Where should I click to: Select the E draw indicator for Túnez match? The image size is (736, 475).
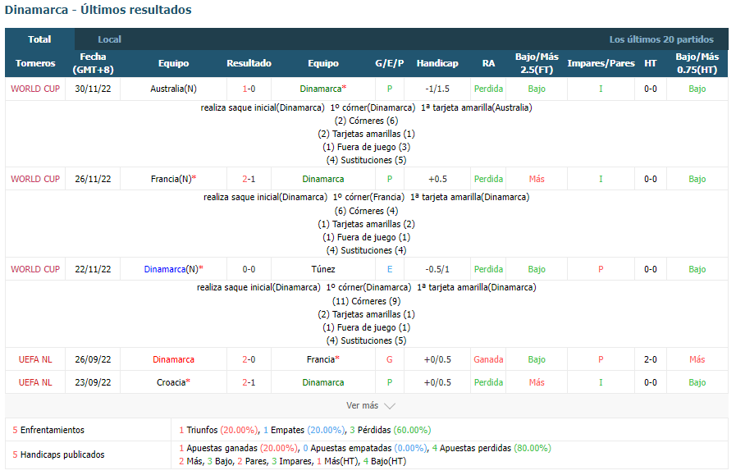(x=390, y=269)
